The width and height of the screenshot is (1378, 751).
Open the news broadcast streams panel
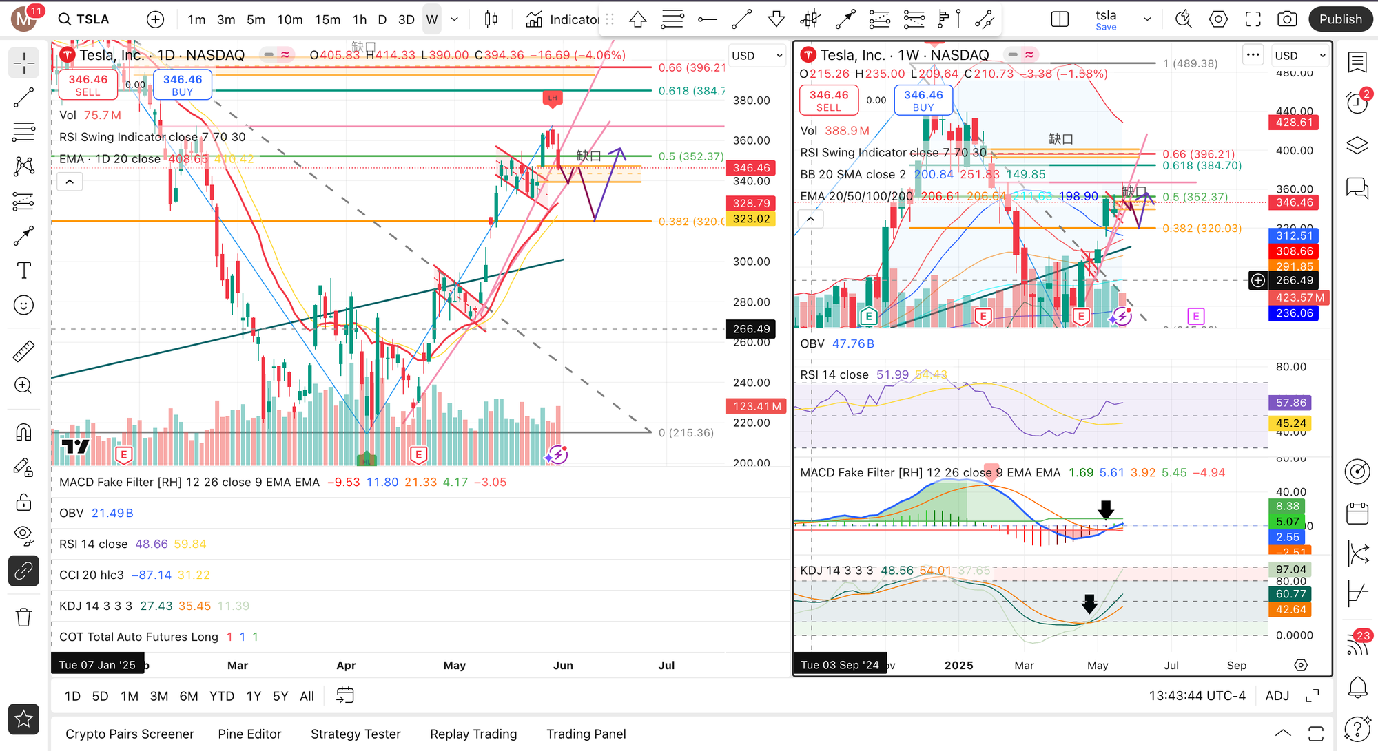click(x=1357, y=644)
